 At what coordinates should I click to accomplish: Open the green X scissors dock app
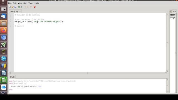pyautogui.click(x=4, y=44)
